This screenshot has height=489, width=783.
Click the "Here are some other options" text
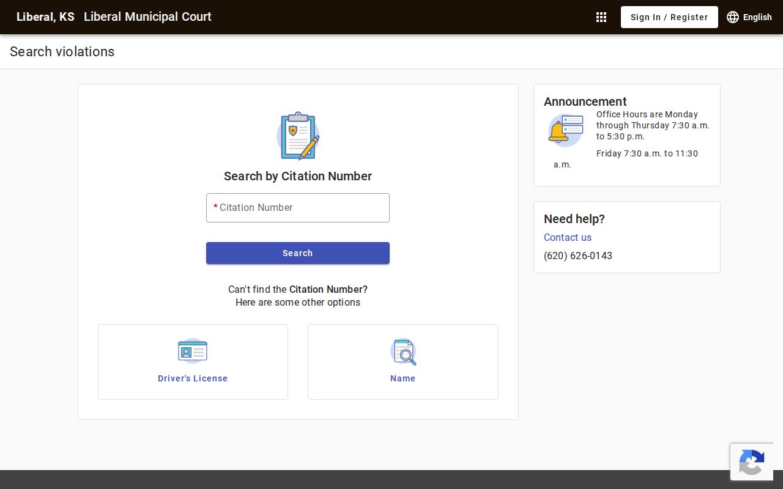pyautogui.click(x=298, y=302)
